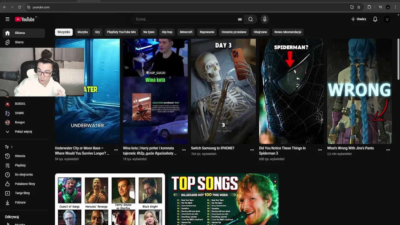Select the Muzyka filter chip
Image resolution: width=400 pixels, height=225 pixels.
pyautogui.click(x=83, y=32)
